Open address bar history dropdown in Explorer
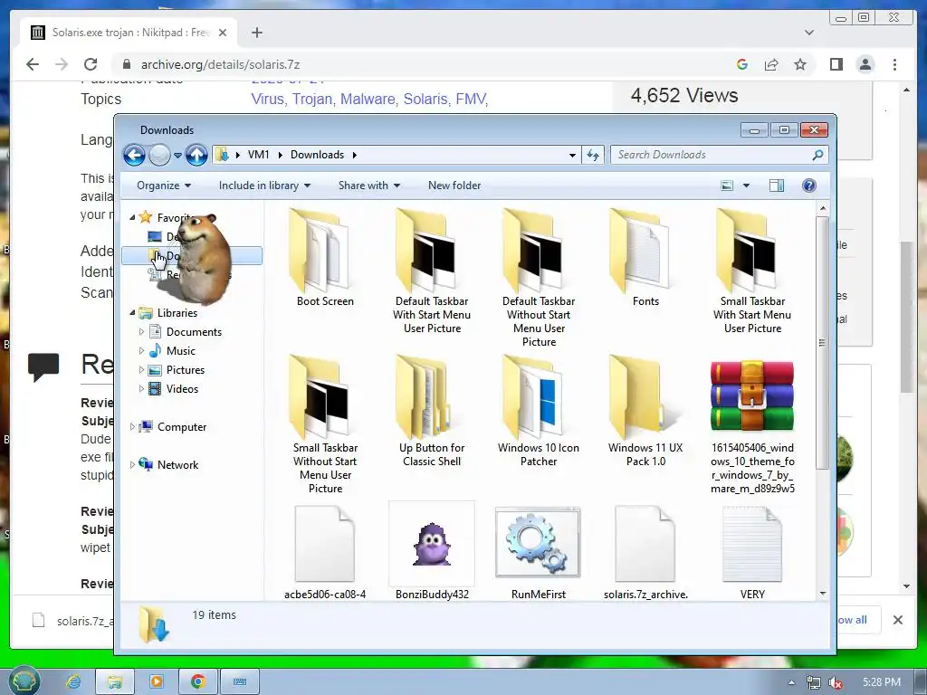This screenshot has height=695, width=927. [x=572, y=155]
